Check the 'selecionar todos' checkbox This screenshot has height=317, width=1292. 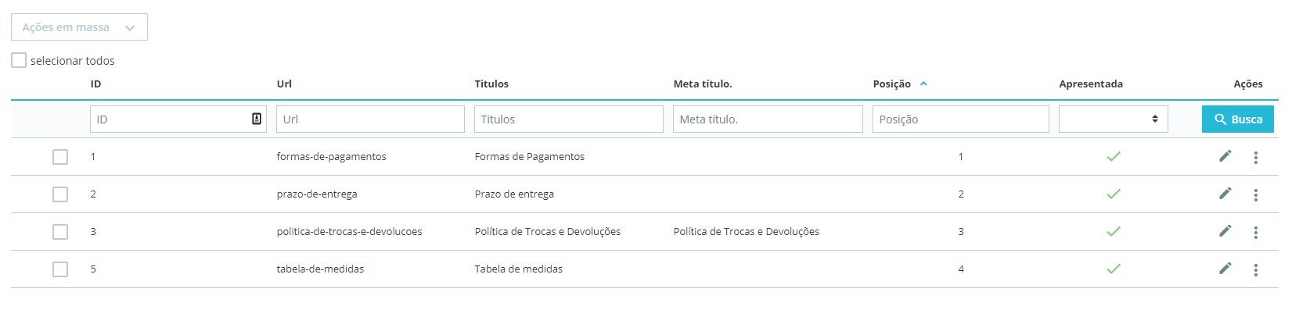pos(19,60)
